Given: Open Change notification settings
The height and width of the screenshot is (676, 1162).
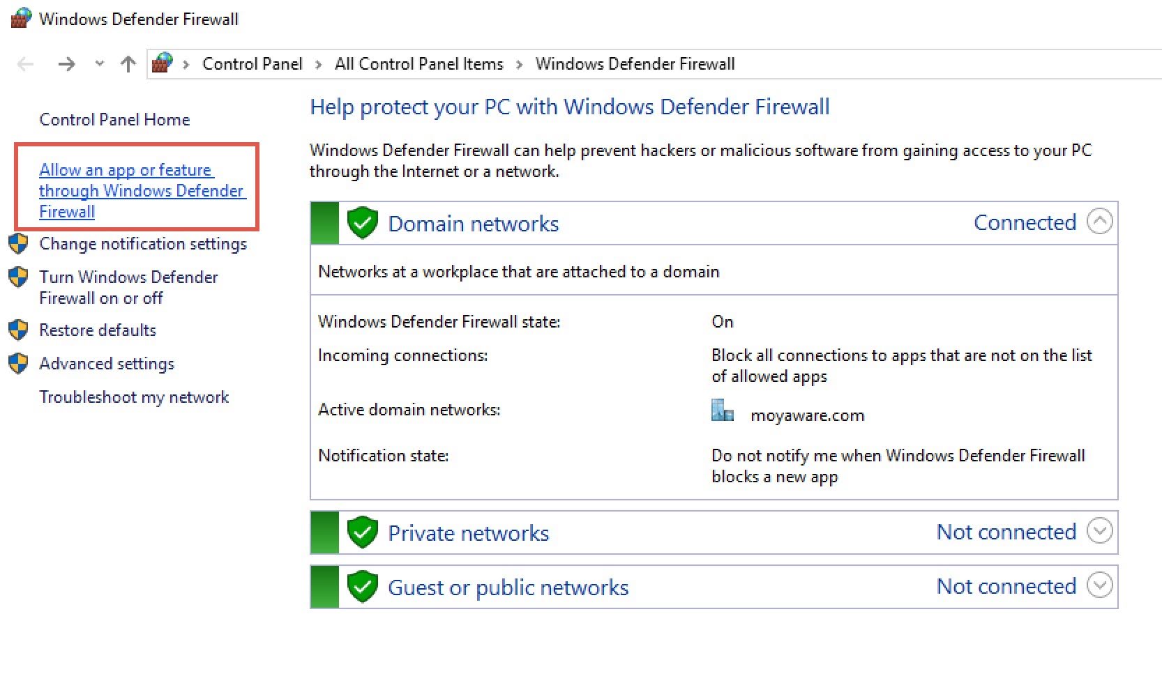Looking at the screenshot, I should click(142, 244).
